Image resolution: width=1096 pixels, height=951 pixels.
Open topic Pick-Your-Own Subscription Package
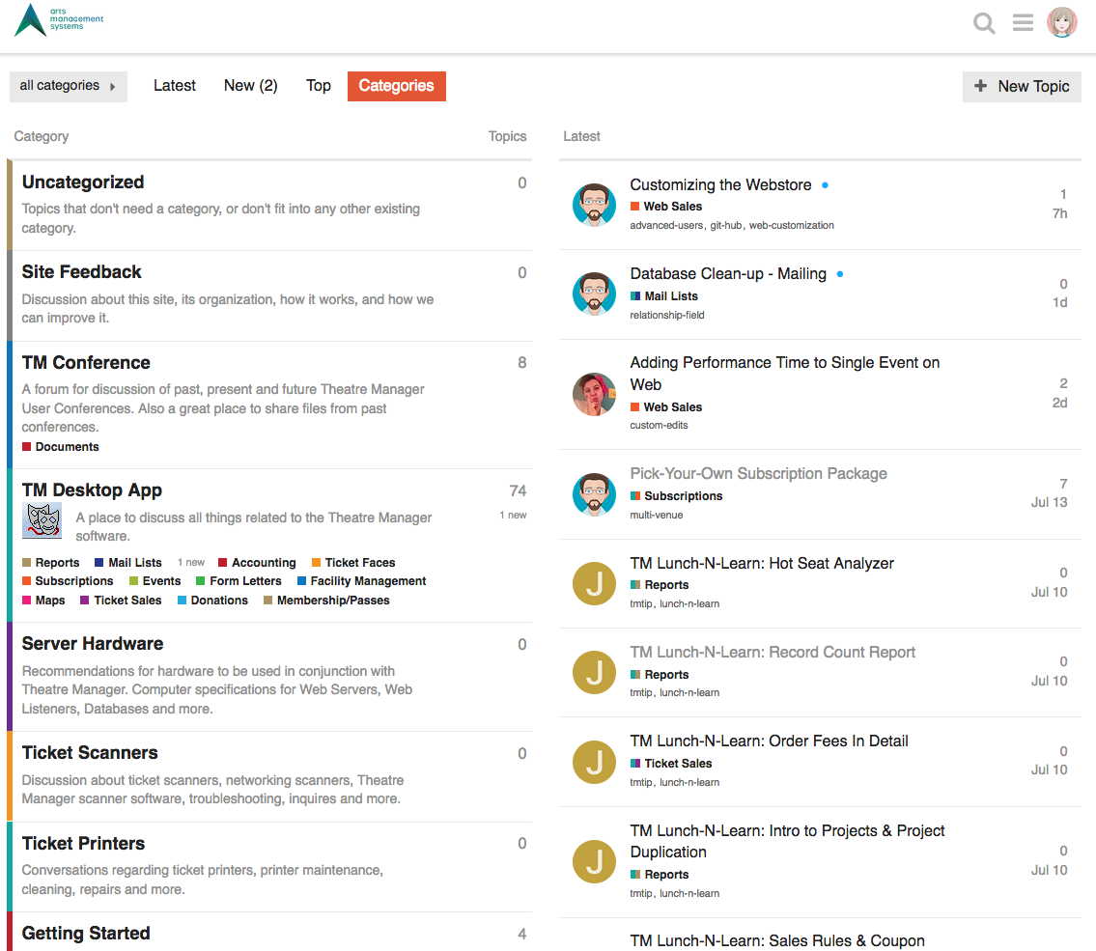click(x=758, y=474)
